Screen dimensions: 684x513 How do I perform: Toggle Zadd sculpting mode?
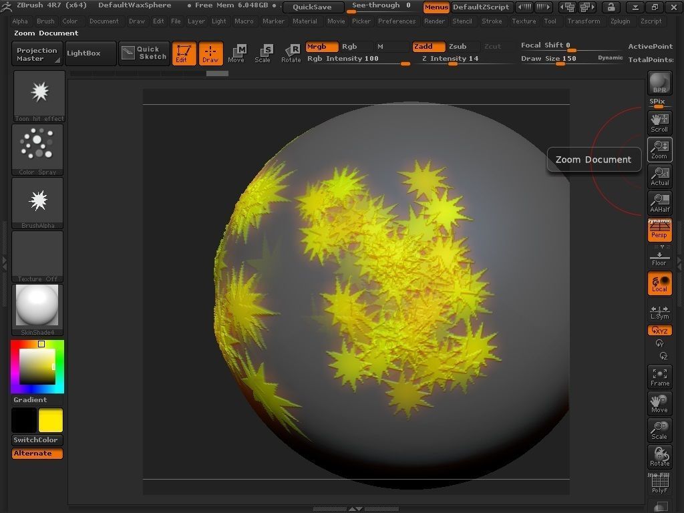pos(428,46)
